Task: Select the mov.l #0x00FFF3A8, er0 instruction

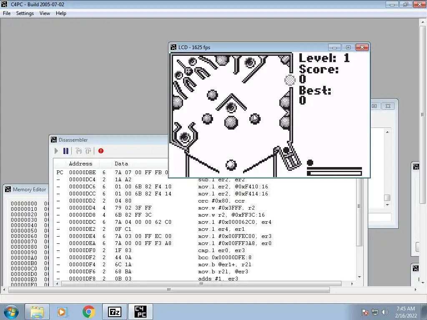Action: [x=235, y=243]
